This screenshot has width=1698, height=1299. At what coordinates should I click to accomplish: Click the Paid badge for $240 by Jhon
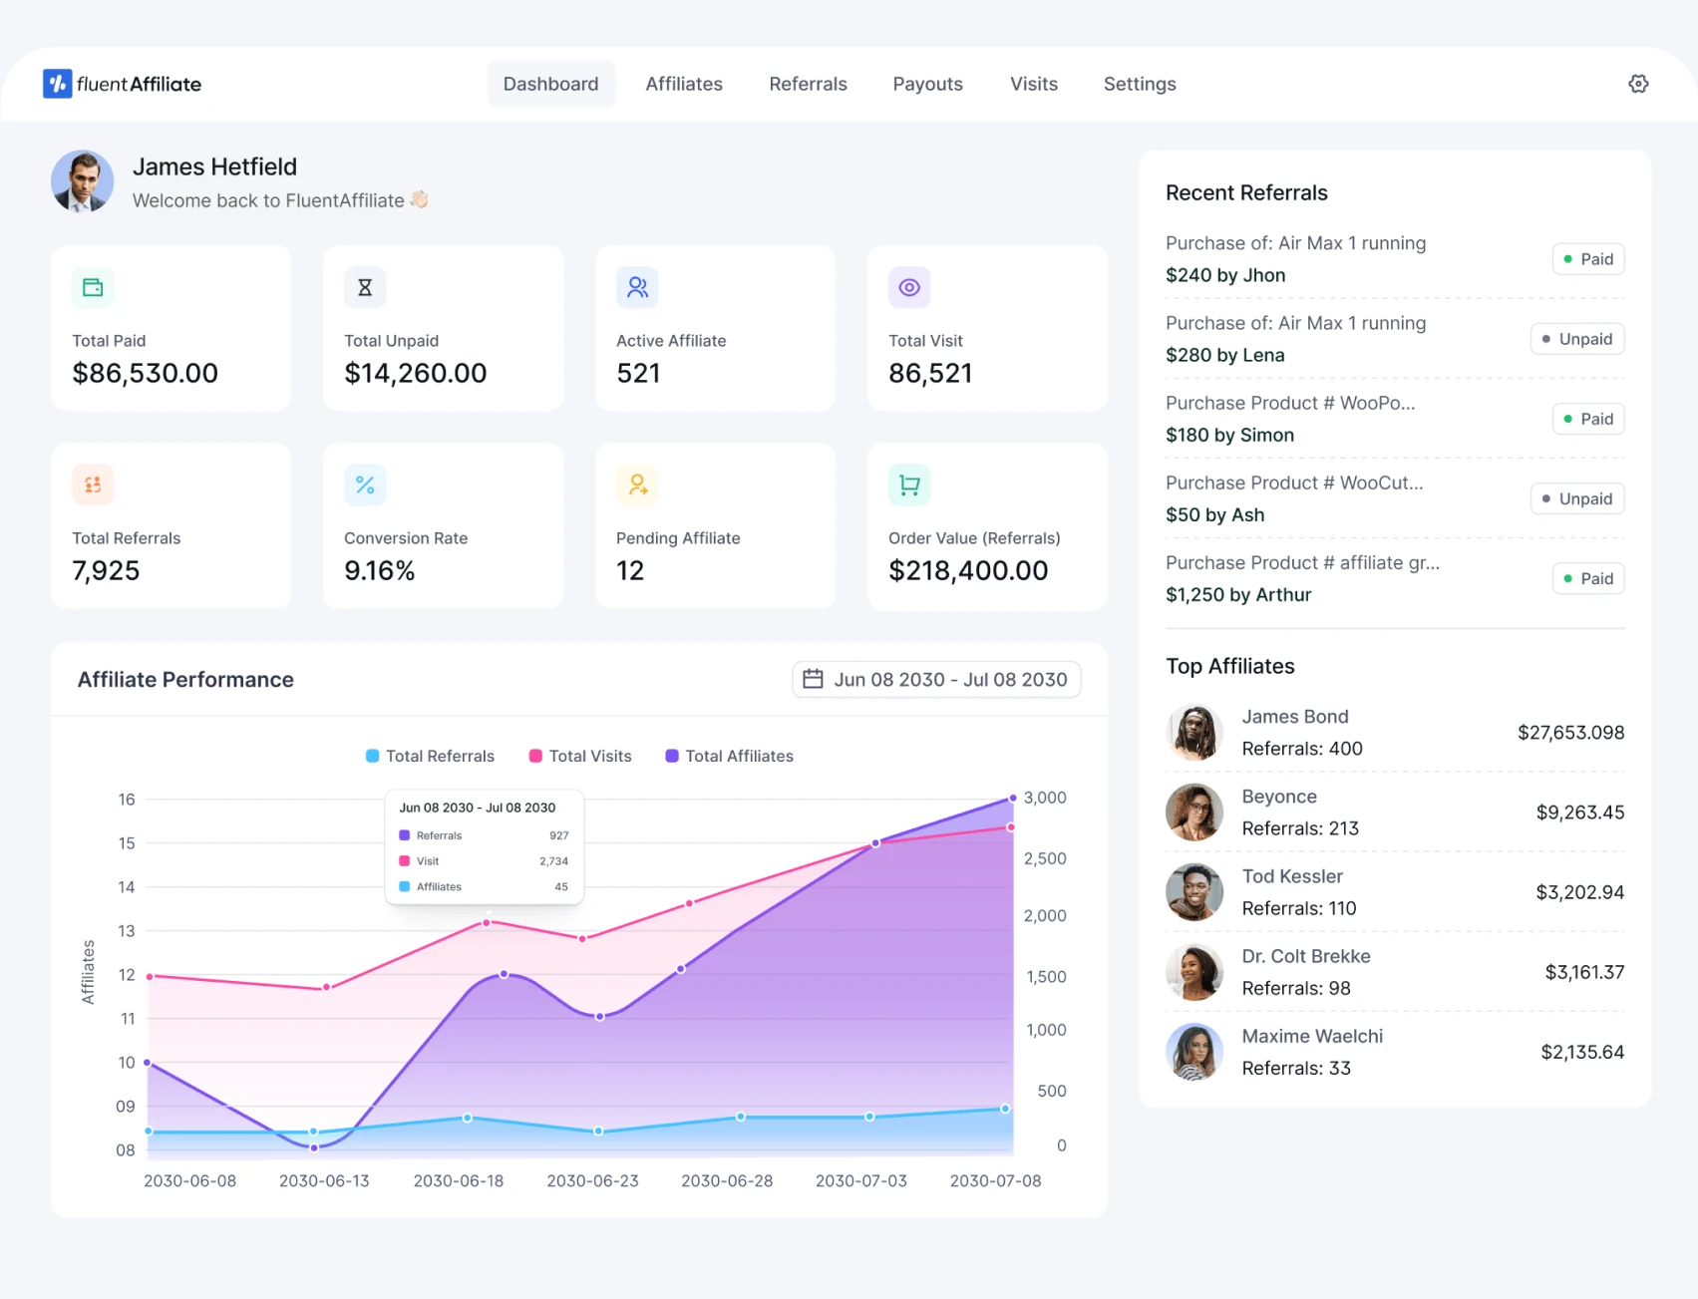[x=1588, y=259]
